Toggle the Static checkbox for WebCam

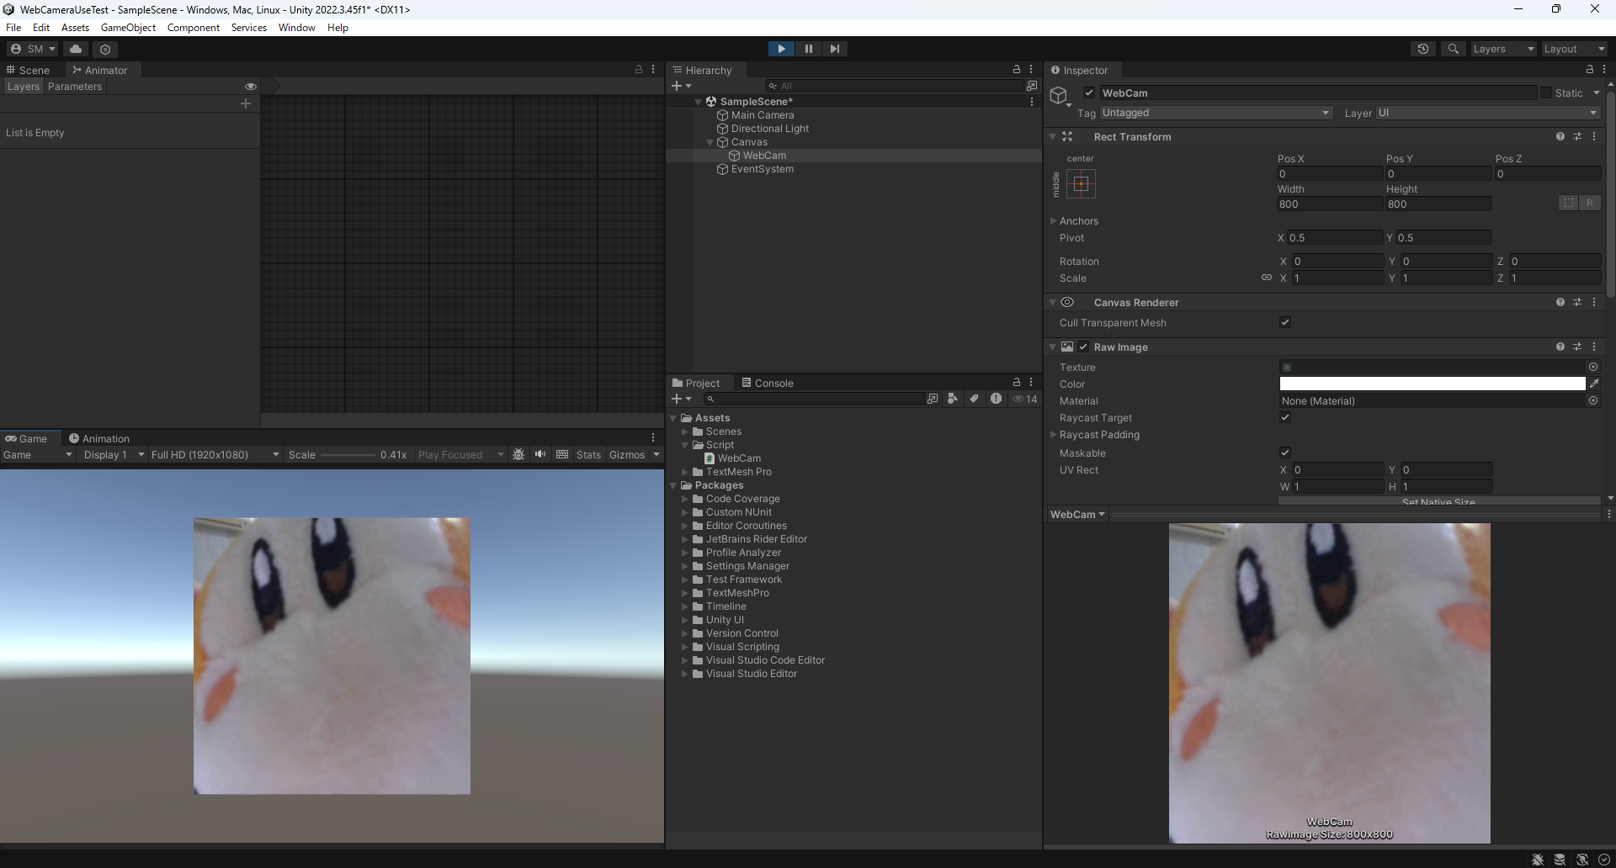pyautogui.click(x=1546, y=93)
